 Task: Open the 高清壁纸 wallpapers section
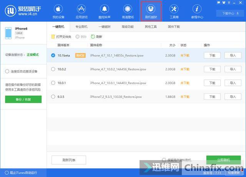tap(128, 12)
